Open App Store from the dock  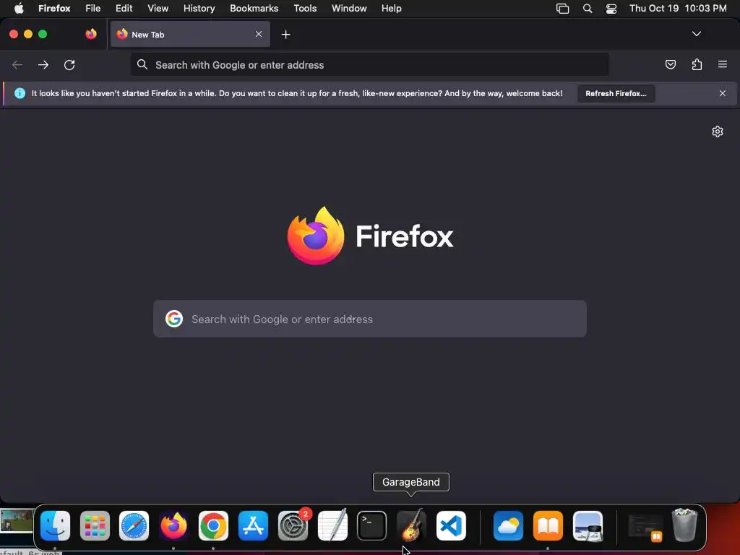coord(253,526)
